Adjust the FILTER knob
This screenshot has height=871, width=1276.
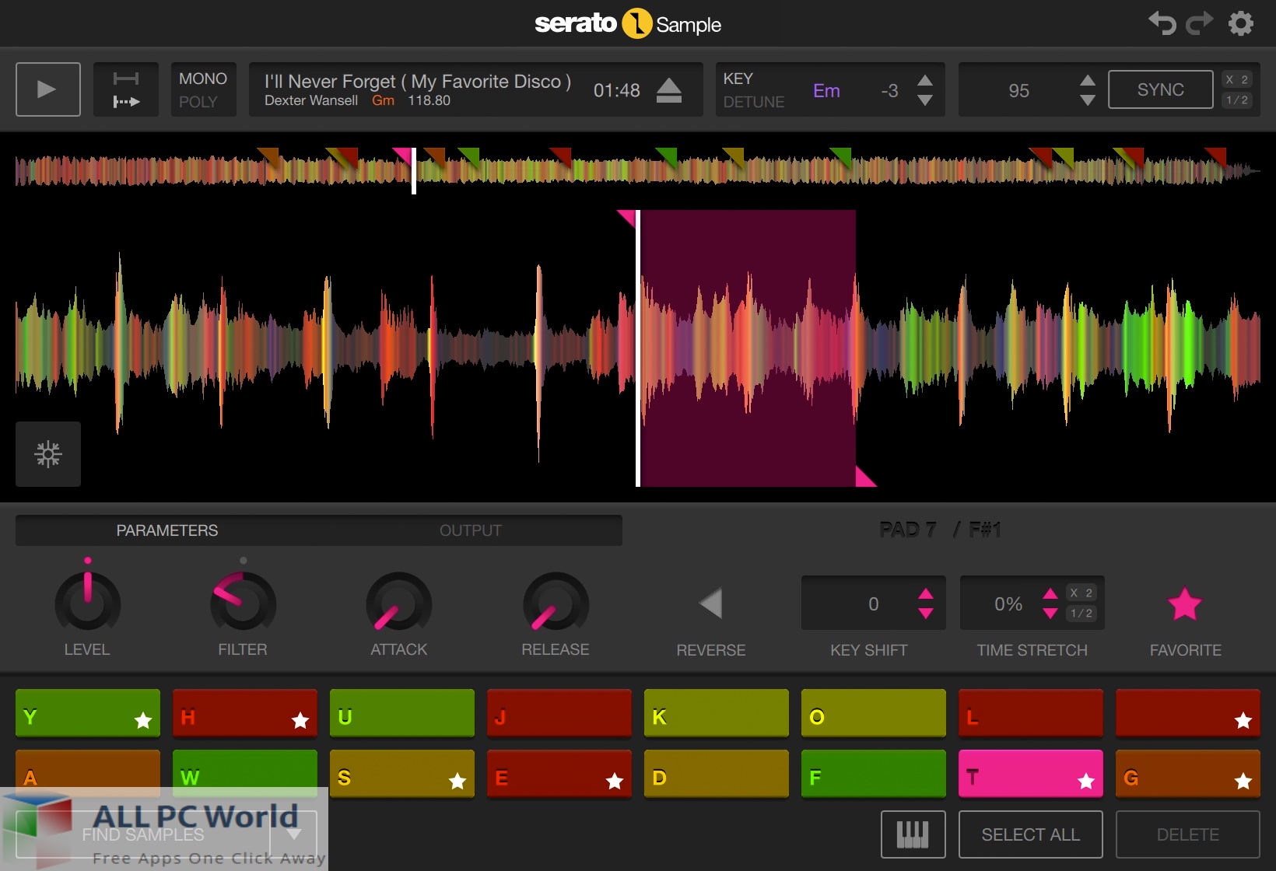[243, 603]
